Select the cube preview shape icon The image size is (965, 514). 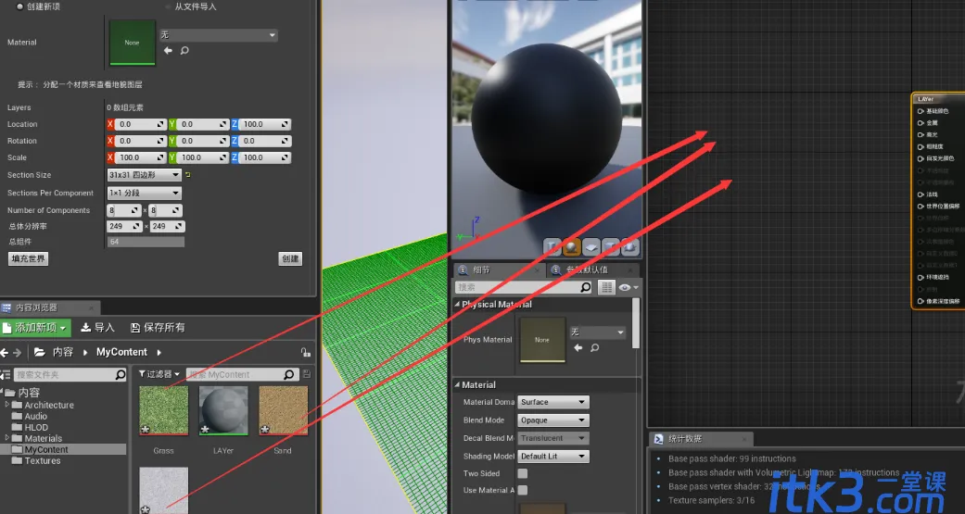[x=611, y=247]
